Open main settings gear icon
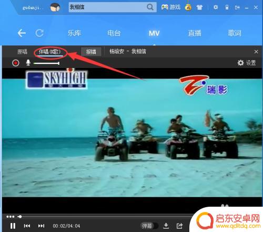Viewport: 263px width, 232px height. click(x=216, y=7)
